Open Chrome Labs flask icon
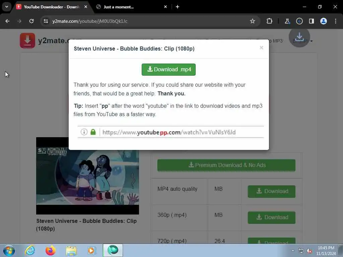 coord(287,21)
